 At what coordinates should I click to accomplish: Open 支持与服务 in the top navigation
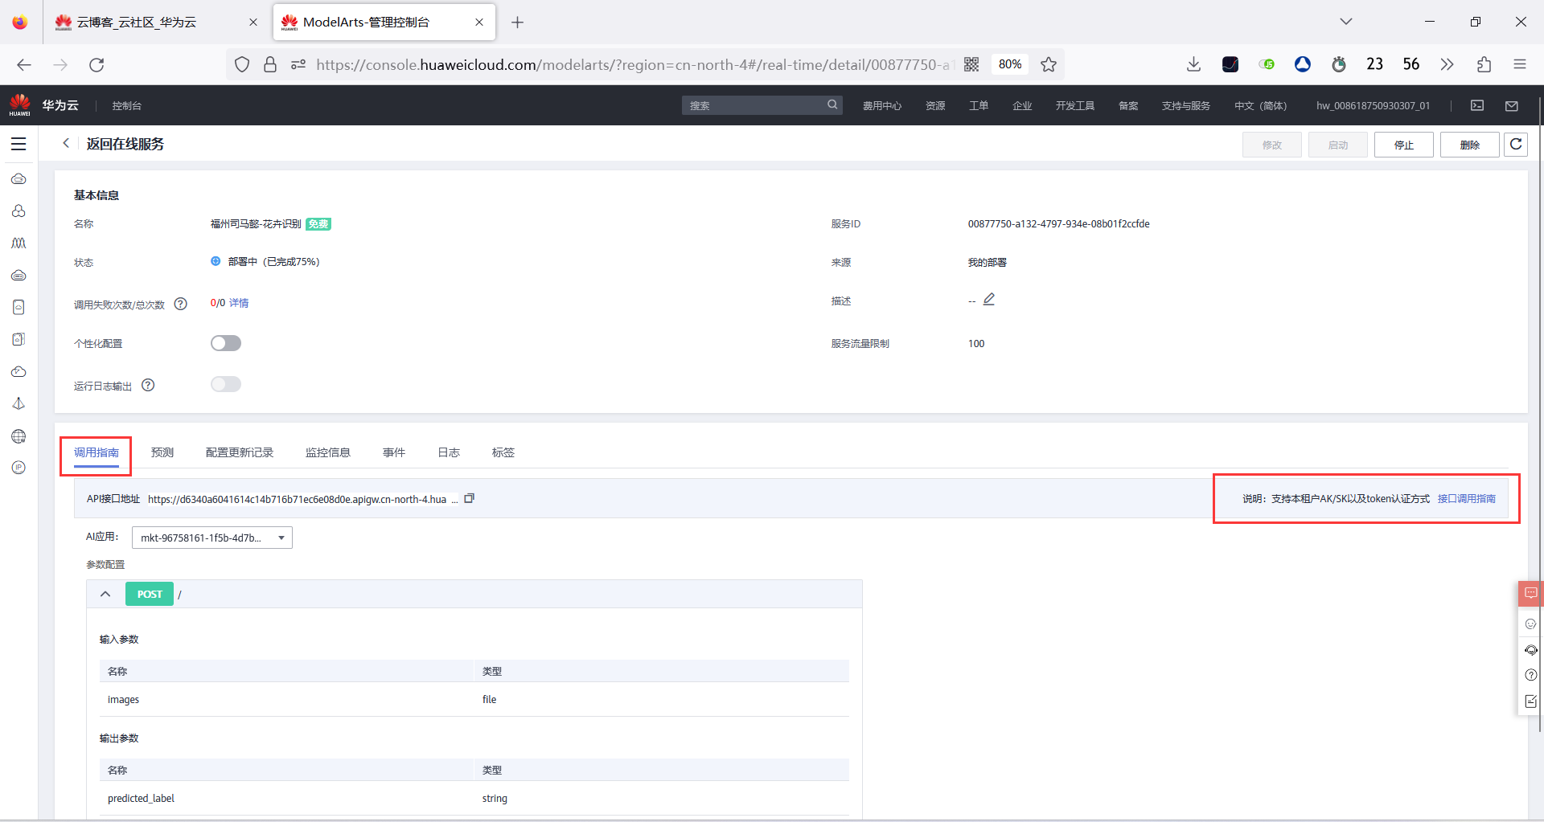tap(1186, 105)
